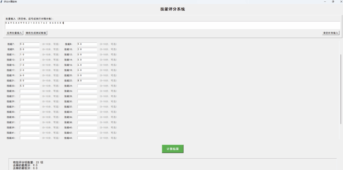Click the restore window button

pyautogui.click(x=333, y=2)
